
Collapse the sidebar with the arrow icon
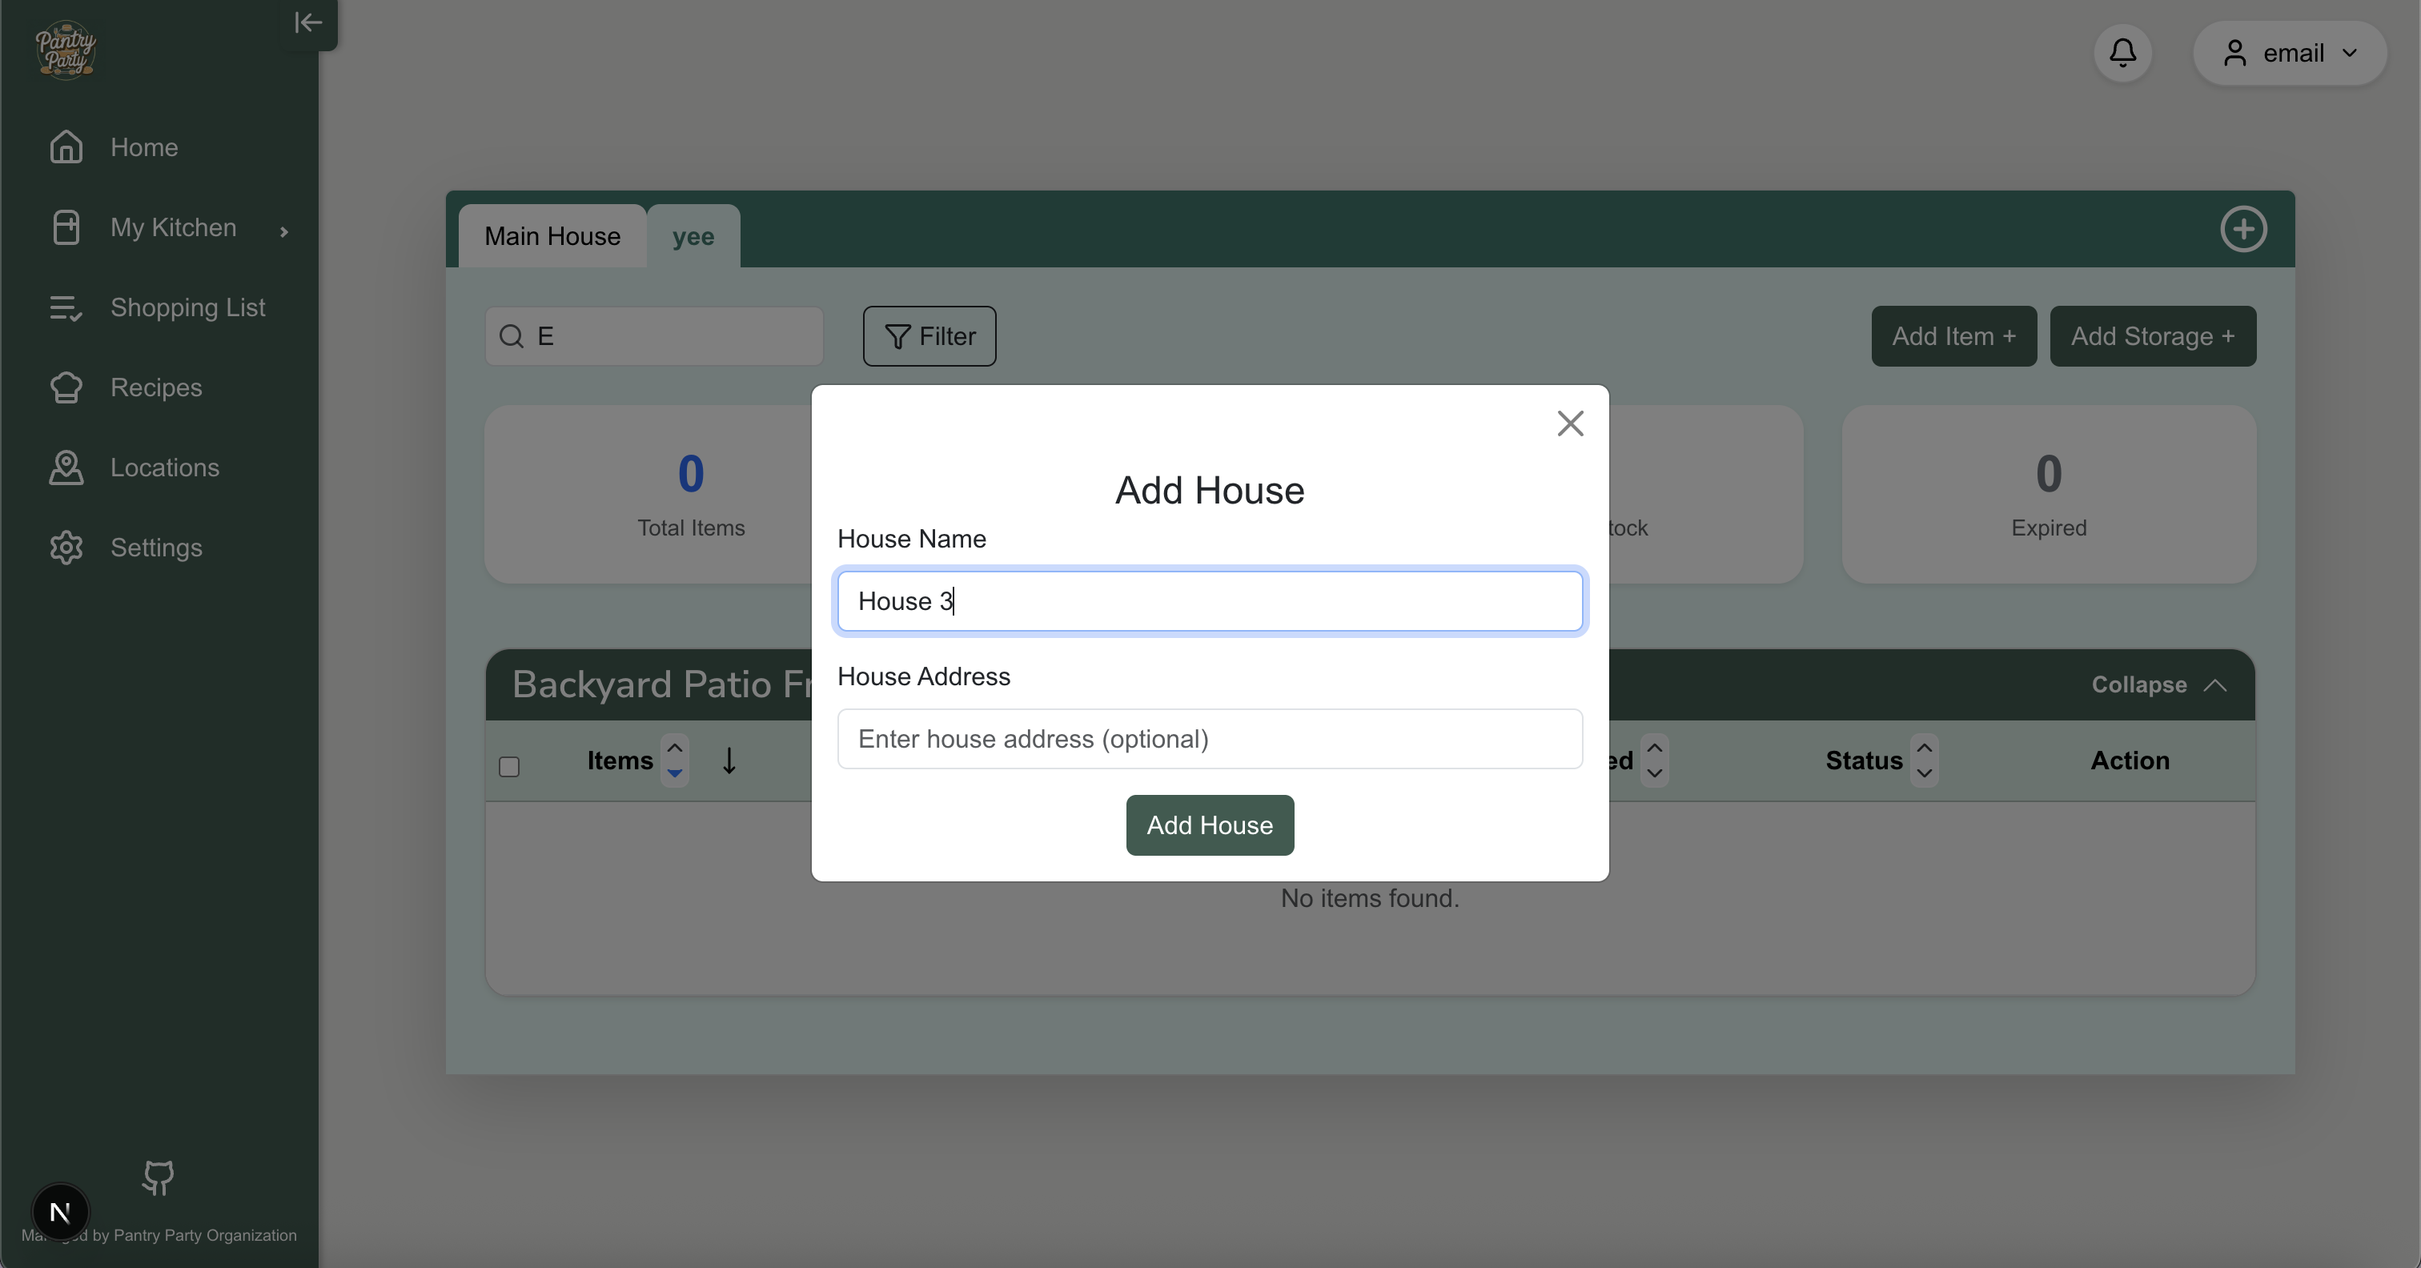click(x=308, y=22)
